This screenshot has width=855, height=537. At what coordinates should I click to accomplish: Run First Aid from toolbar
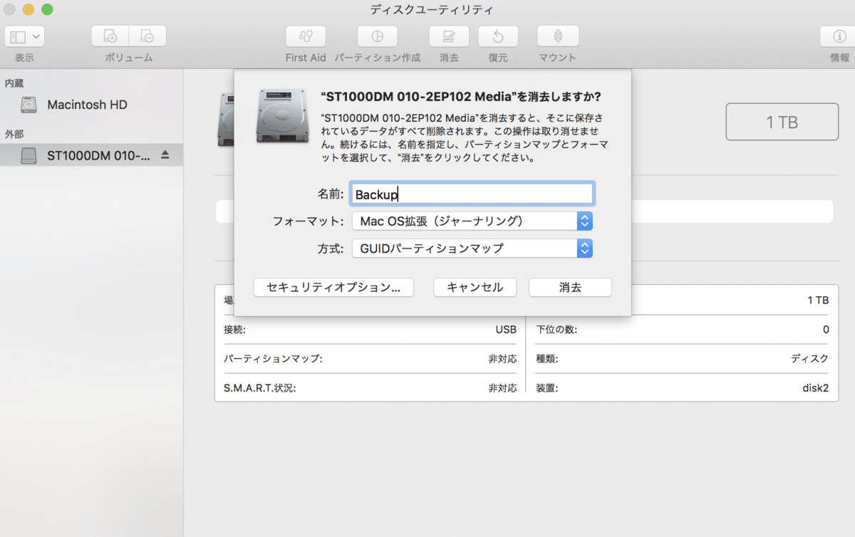[x=306, y=36]
